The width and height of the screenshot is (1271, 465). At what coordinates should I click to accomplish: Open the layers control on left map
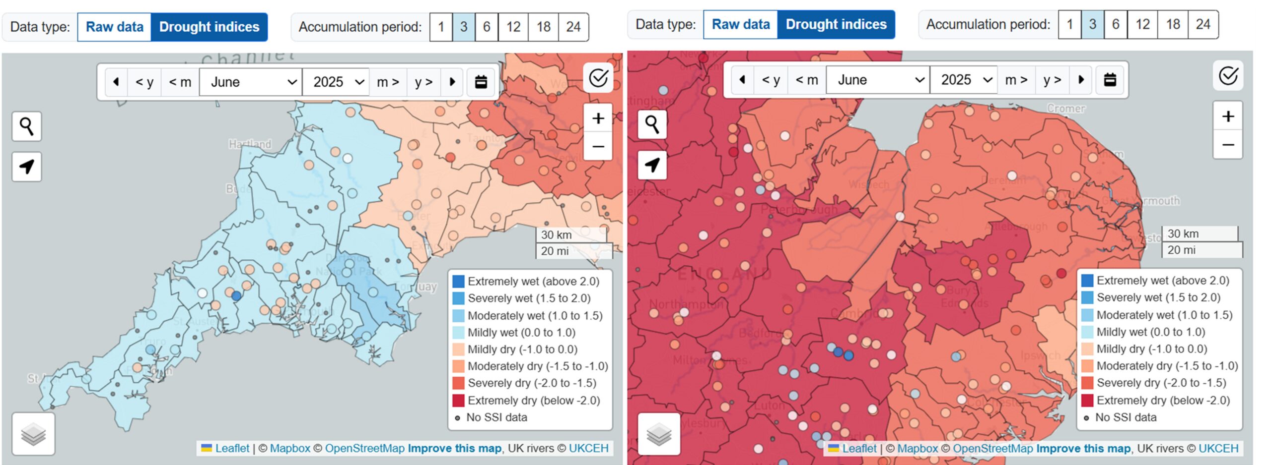[x=33, y=434]
